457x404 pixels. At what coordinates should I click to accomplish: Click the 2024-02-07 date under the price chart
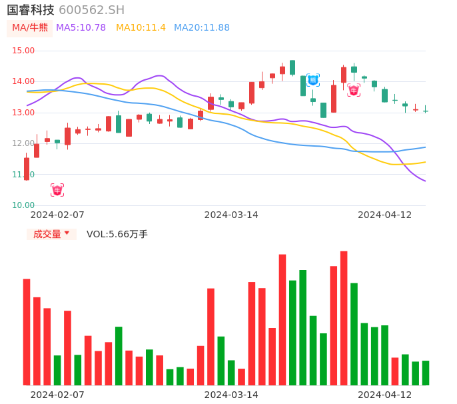57,215
